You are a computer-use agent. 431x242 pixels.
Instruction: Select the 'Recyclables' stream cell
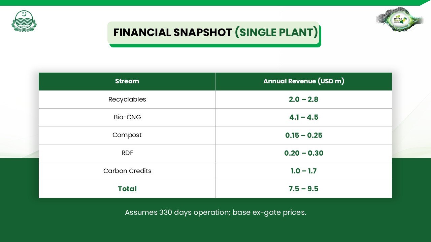click(127, 99)
